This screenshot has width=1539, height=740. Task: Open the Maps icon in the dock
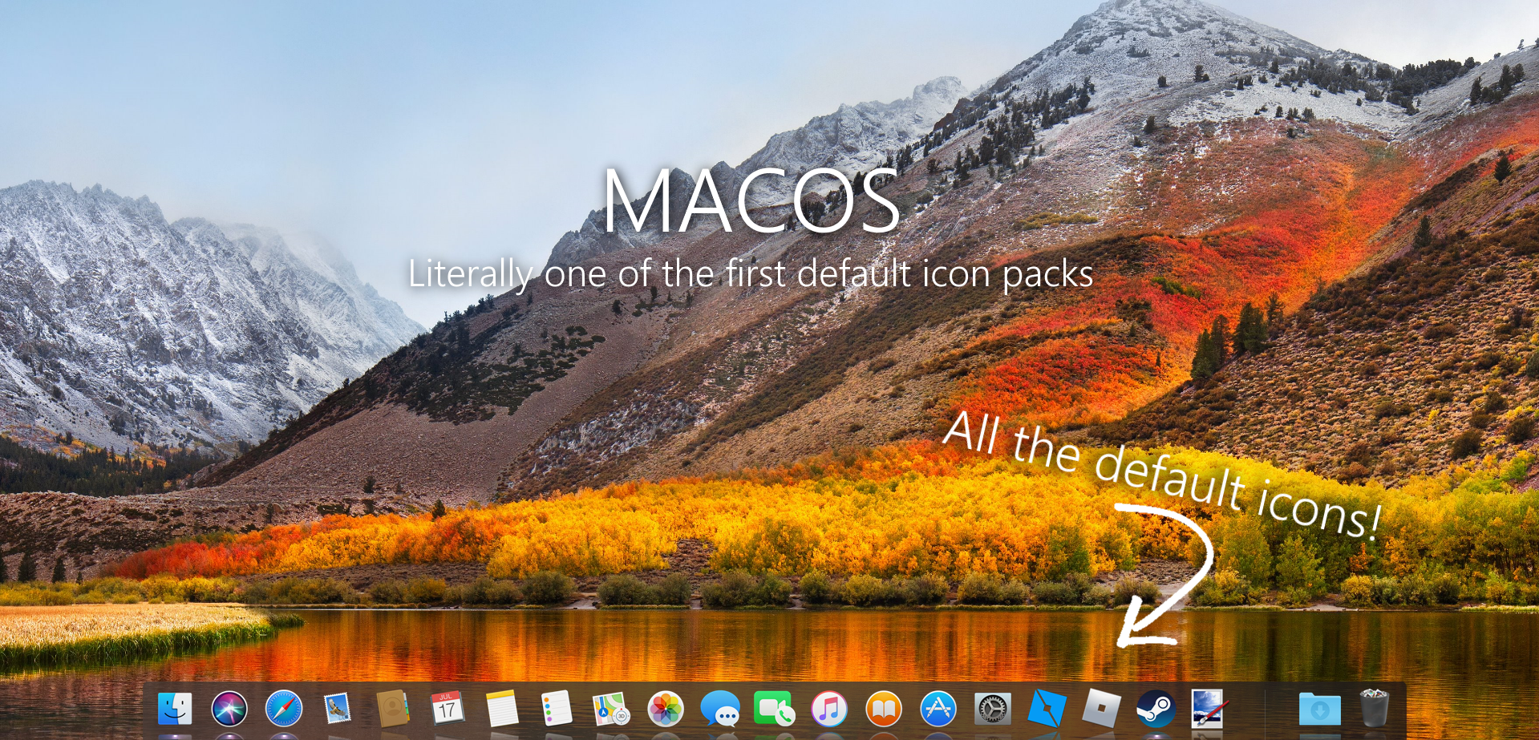click(610, 709)
